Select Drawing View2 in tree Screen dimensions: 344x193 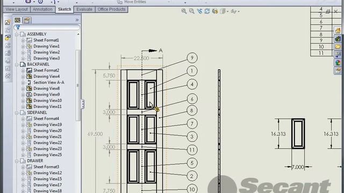point(47,53)
